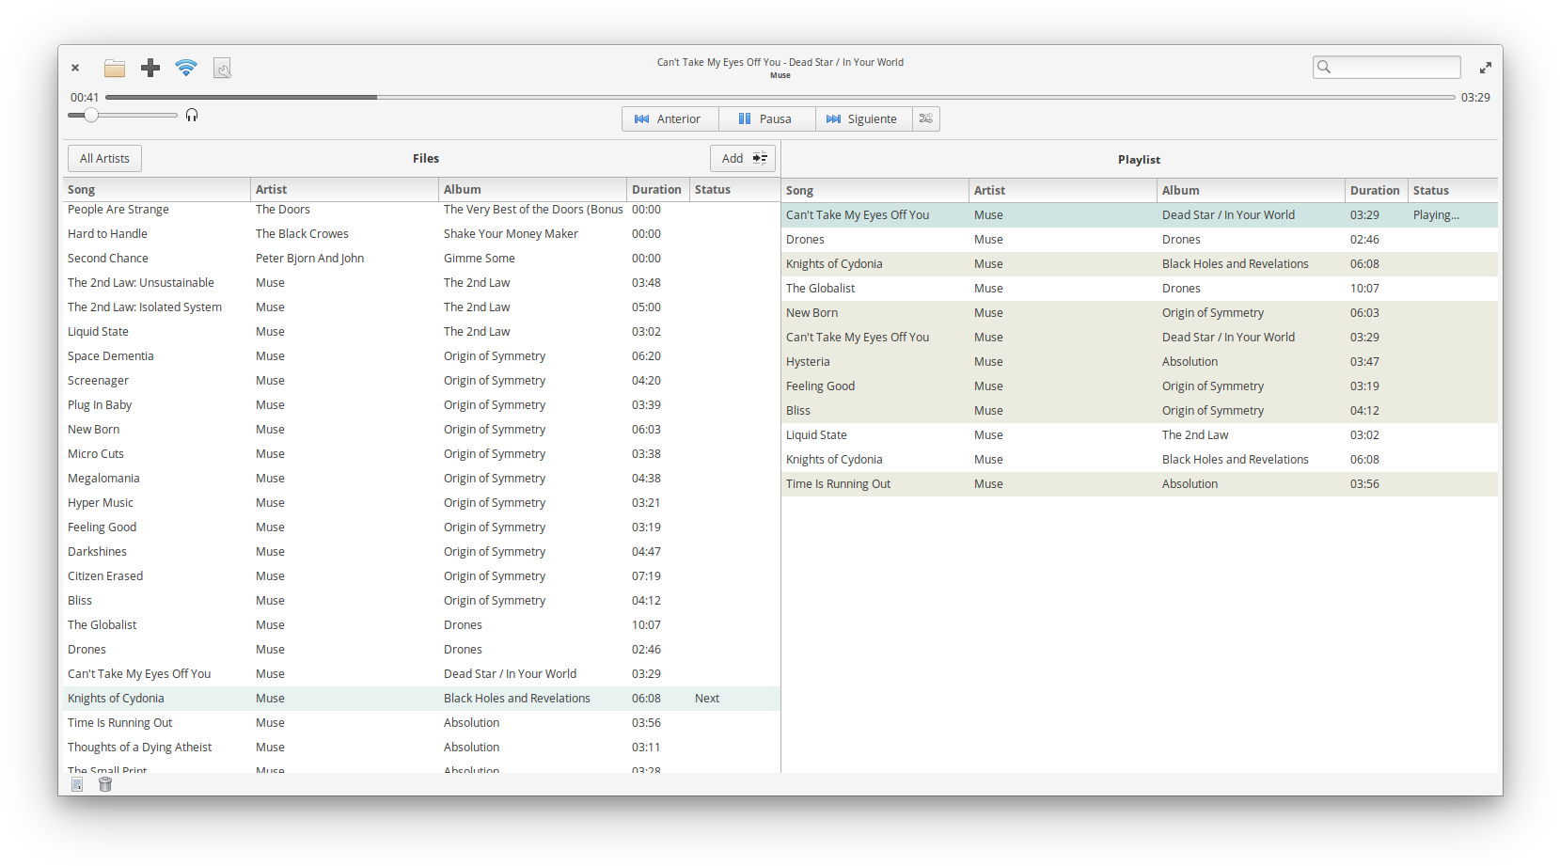Open the Wi-Fi network stream icon

click(186, 68)
